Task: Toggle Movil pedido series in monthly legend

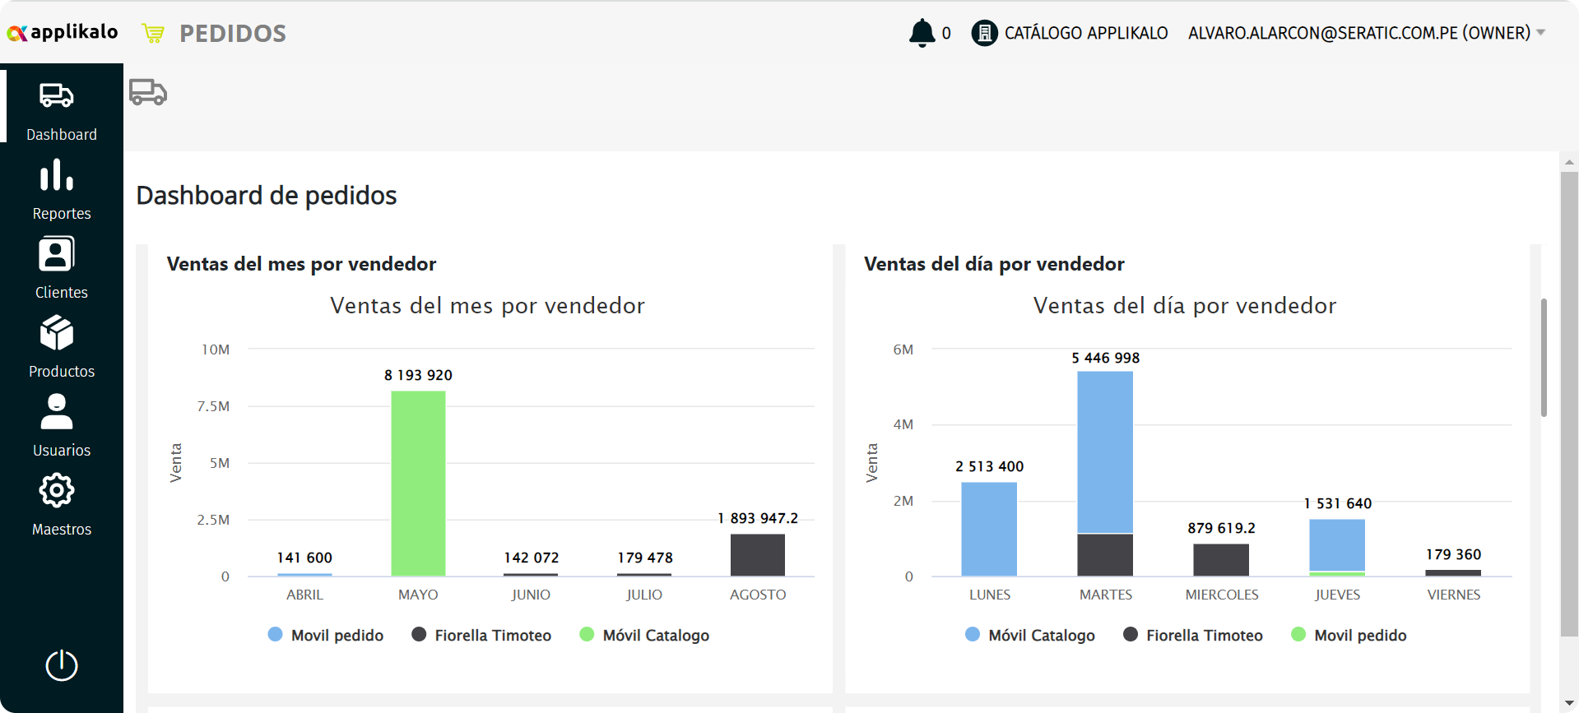Action: pyautogui.click(x=326, y=635)
